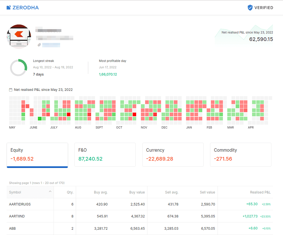Open the Commodity segment tab
Viewport: 283px width, 235px height.
(240, 155)
